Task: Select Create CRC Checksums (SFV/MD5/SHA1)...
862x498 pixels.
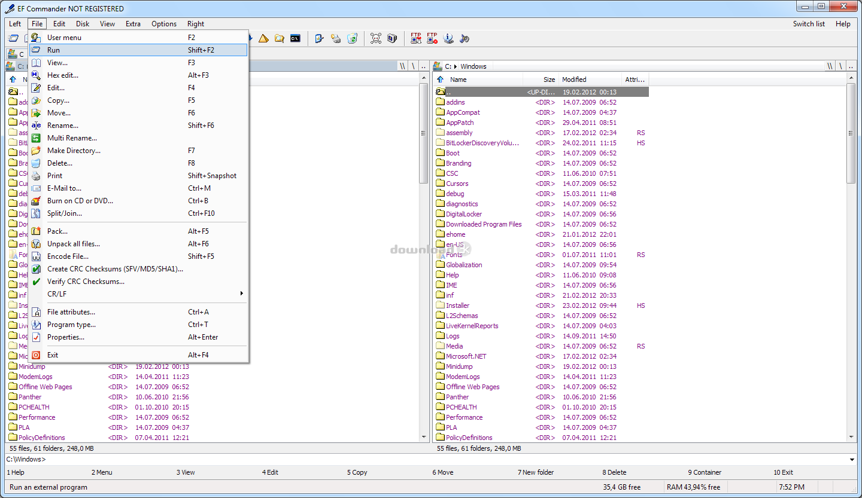Action: tap(138, 269)
